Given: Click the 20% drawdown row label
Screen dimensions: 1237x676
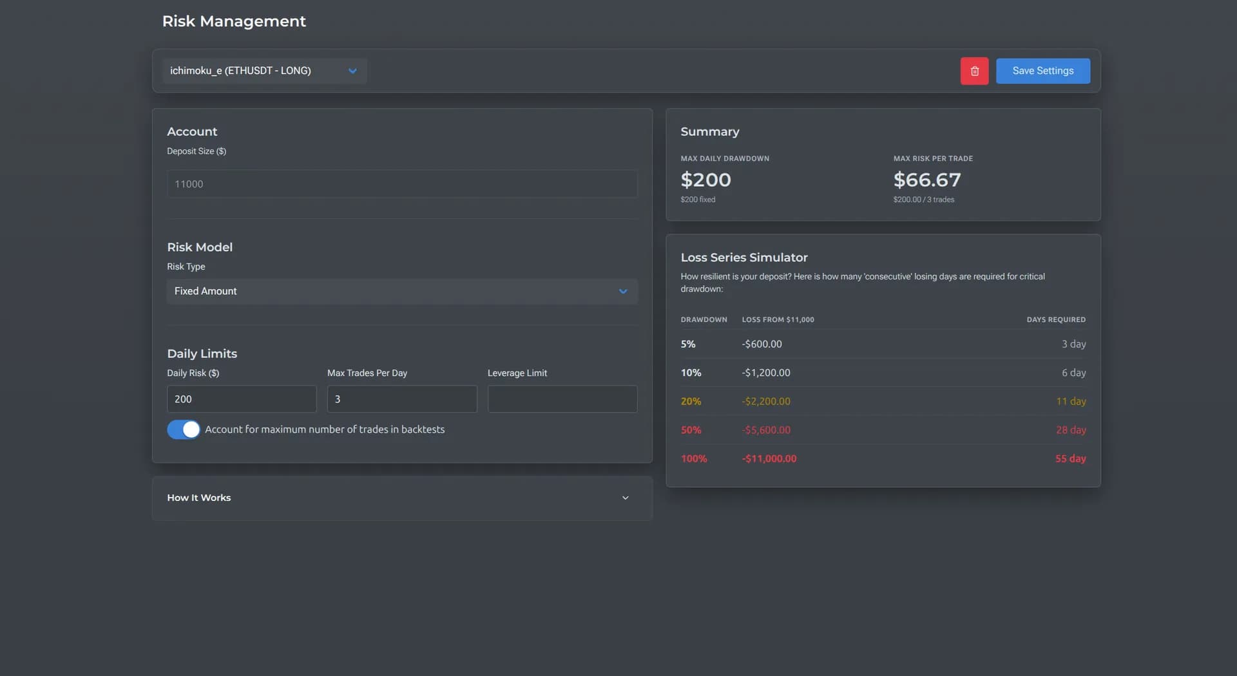Looking at the screenshot, I should coord(691,401).
